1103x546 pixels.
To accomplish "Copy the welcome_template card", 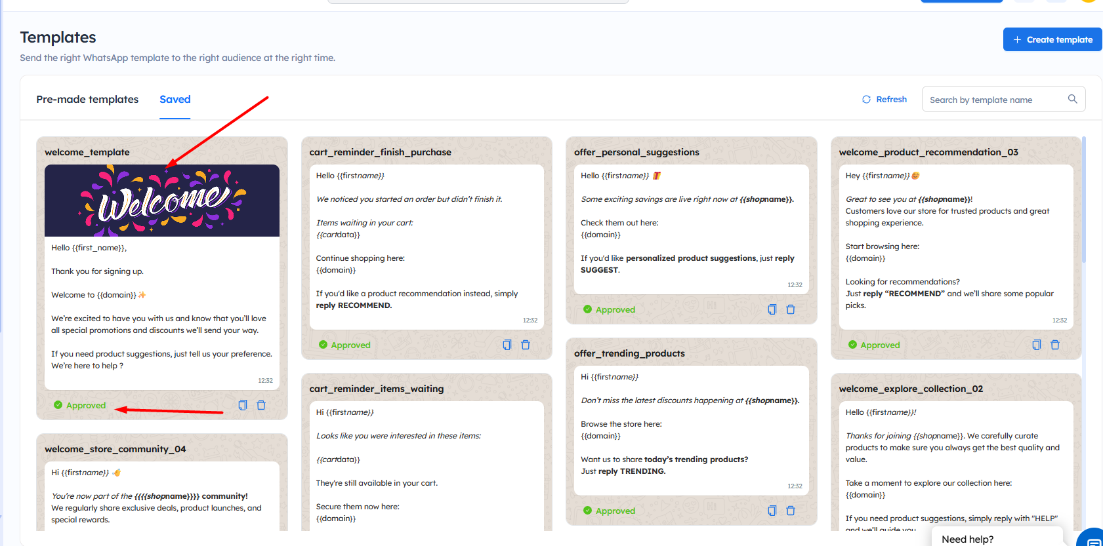I will [x=243, y=405].
